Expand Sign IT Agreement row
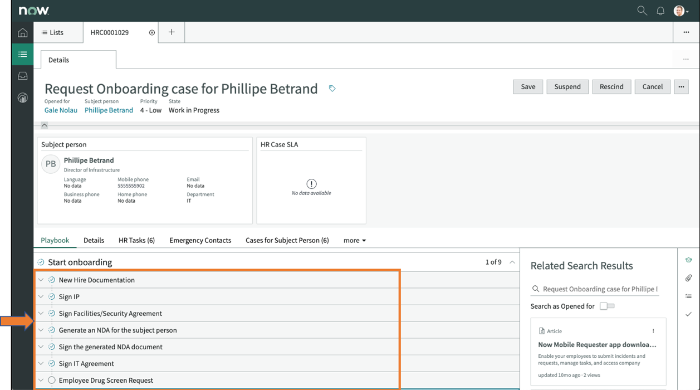This screenshot has height=390, width=700. [x=41, y=363]
